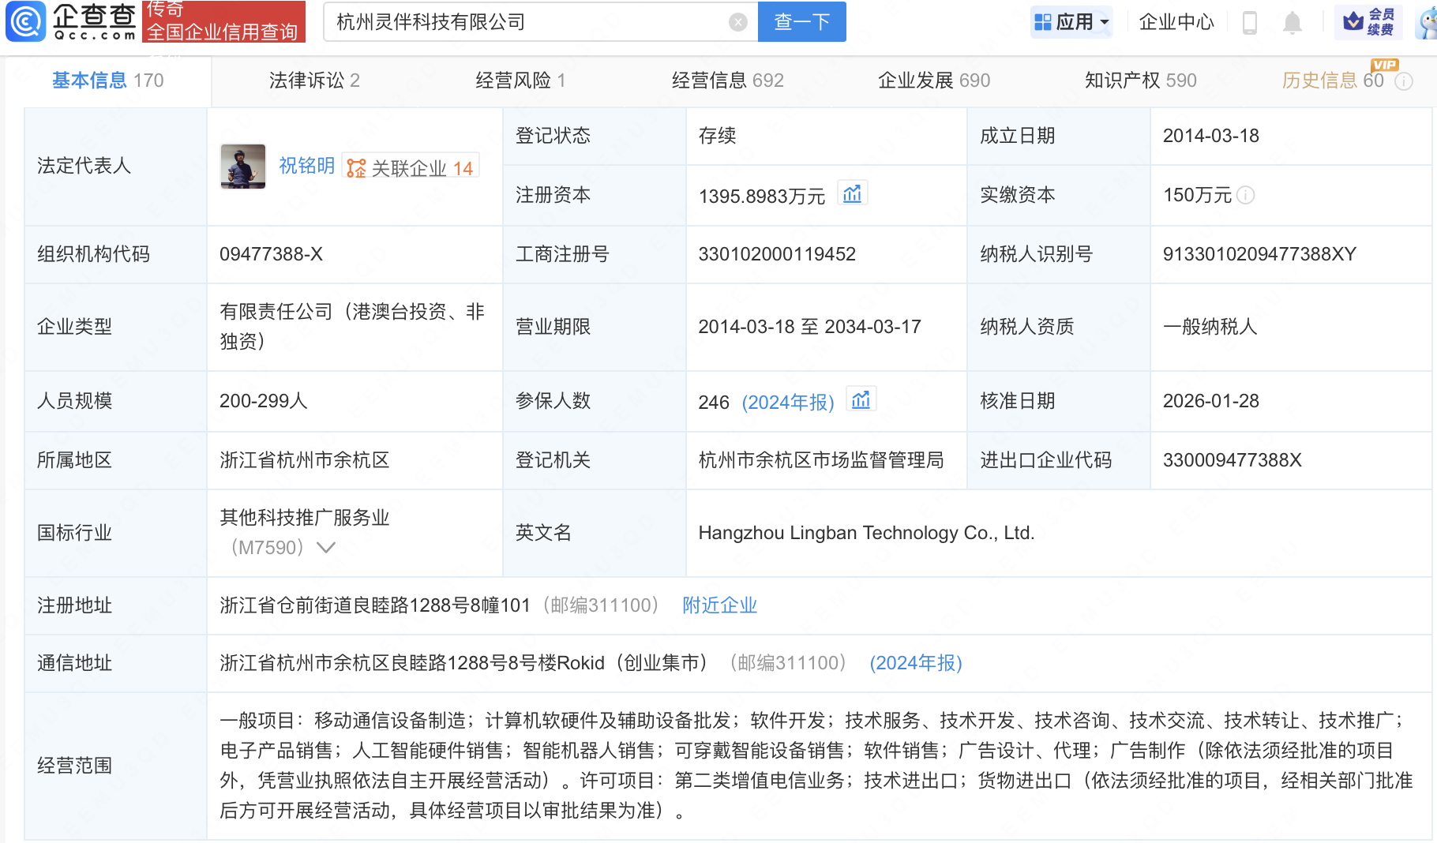1437x843 pixels.
Task: Click the Qcc.com logo icon
Action: click(26, 21)
